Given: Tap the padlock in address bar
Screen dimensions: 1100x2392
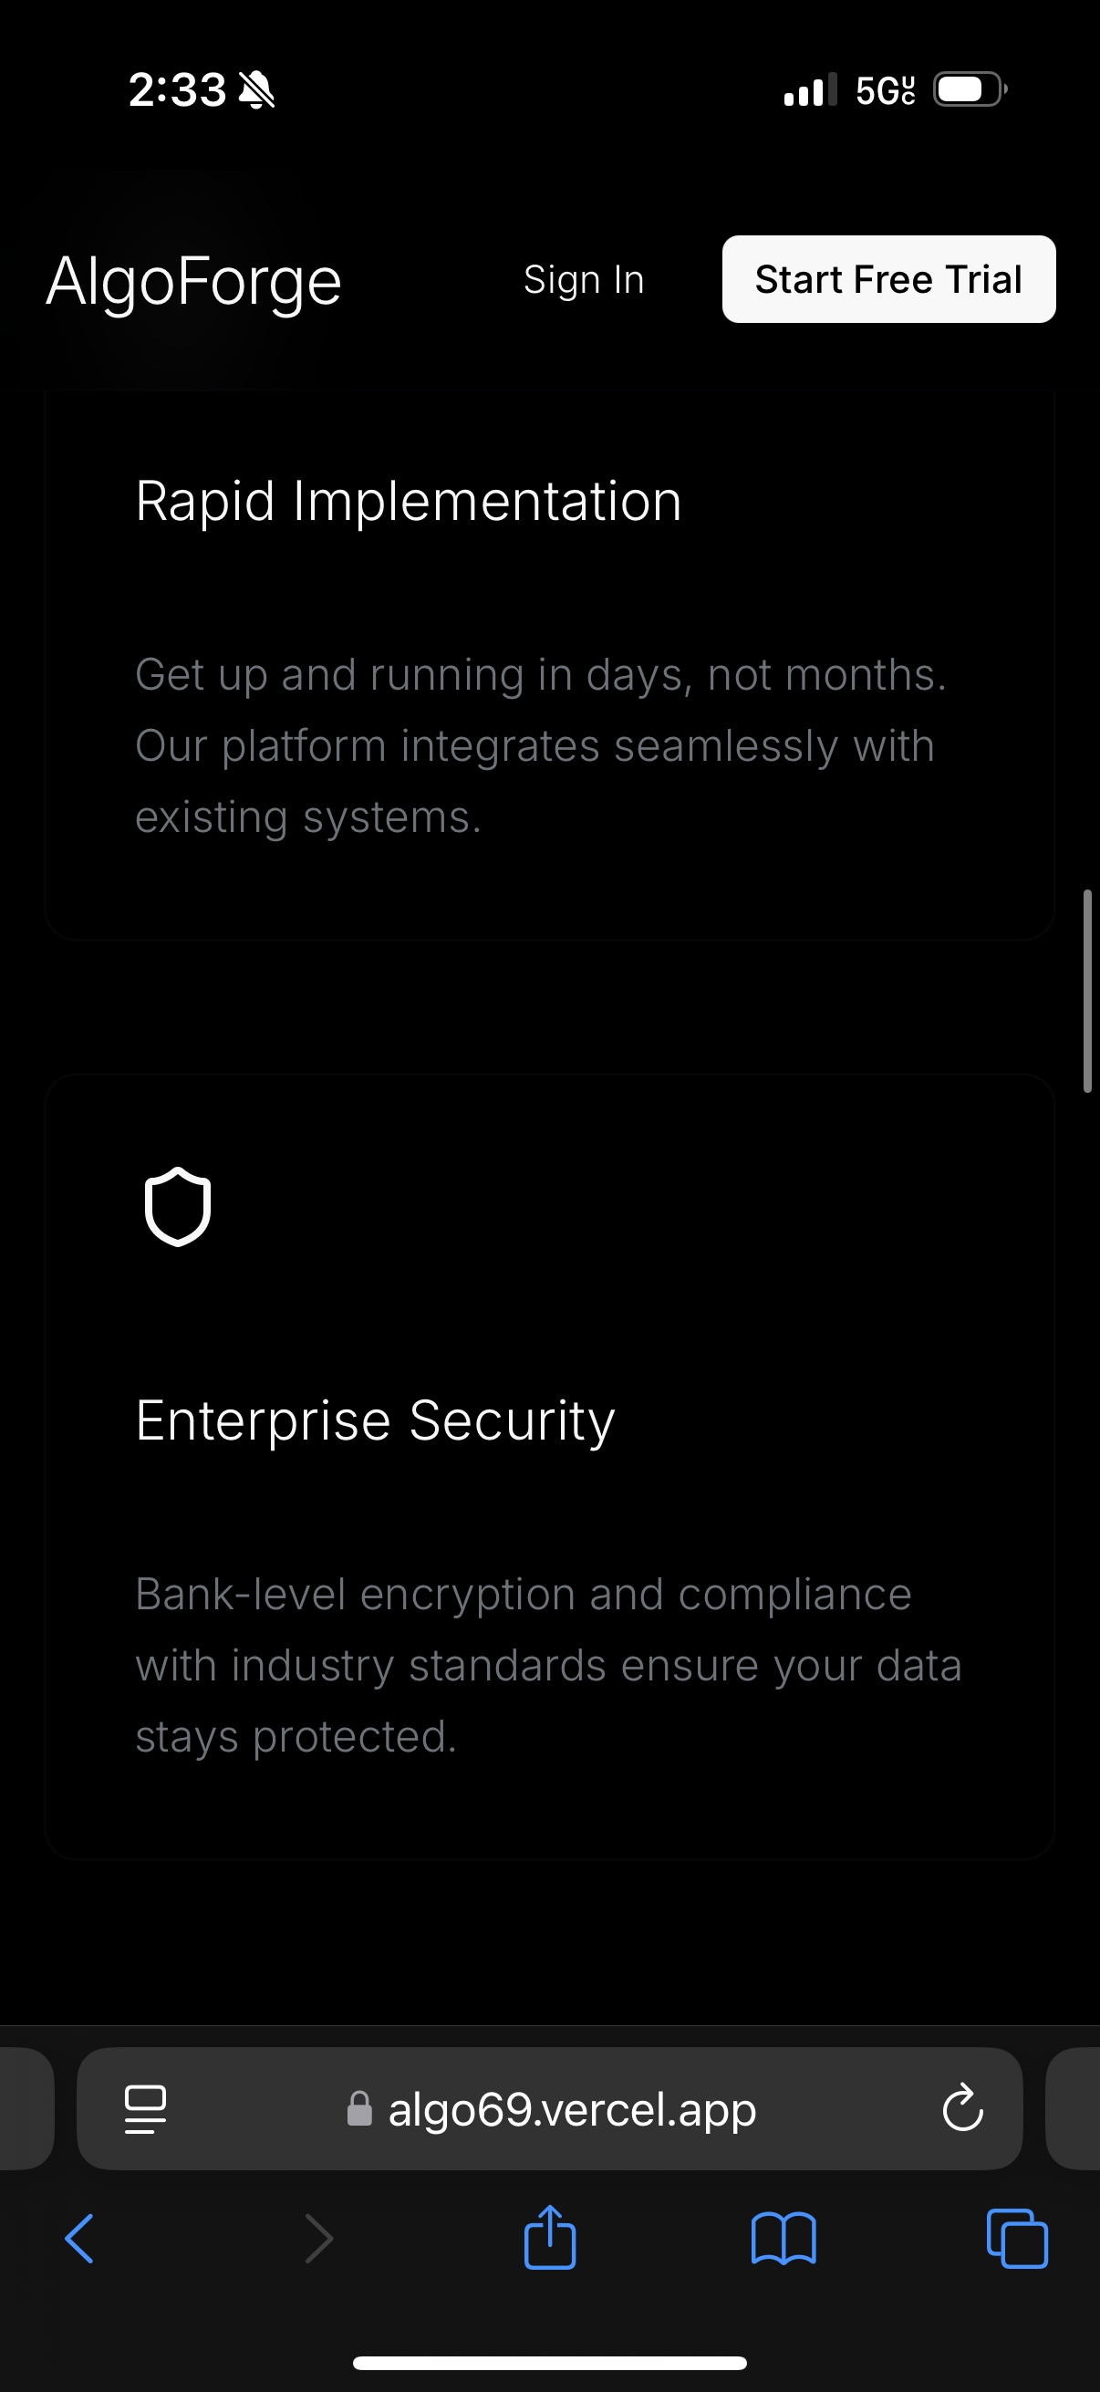Looking at the screenshot, I should (x=359, y=2109).
